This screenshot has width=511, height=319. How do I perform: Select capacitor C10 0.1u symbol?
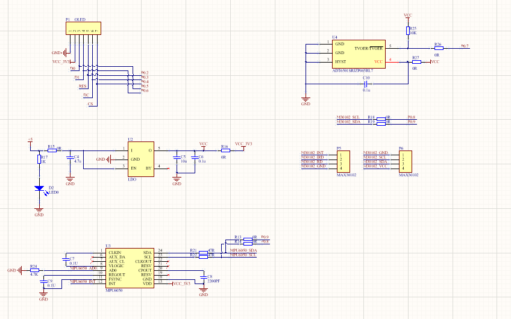[x=366, y=84]
